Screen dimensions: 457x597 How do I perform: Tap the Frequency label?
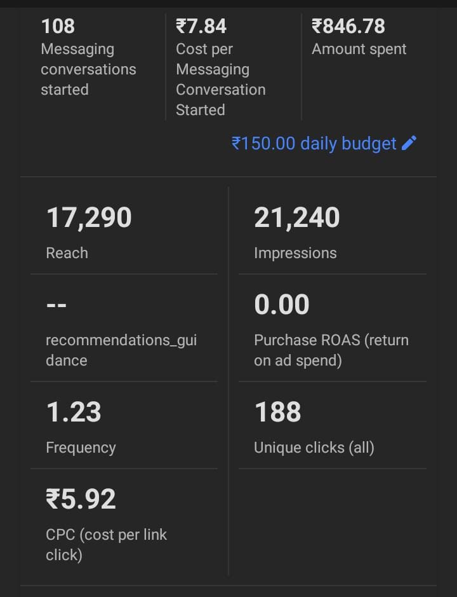[x=81, y=448]
